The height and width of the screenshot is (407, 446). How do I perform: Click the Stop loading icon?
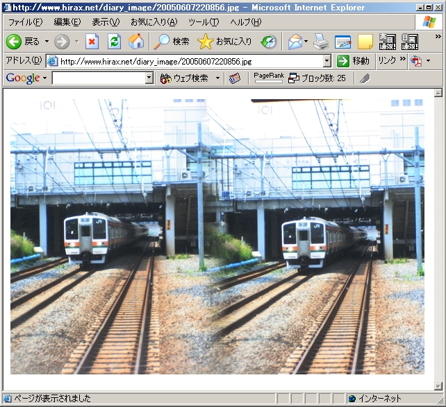point(92,42)
